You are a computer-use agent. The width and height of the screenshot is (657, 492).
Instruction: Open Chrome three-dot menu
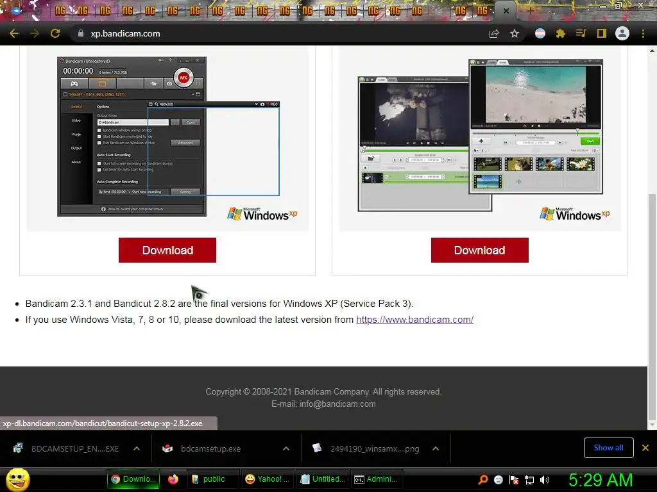643,33
